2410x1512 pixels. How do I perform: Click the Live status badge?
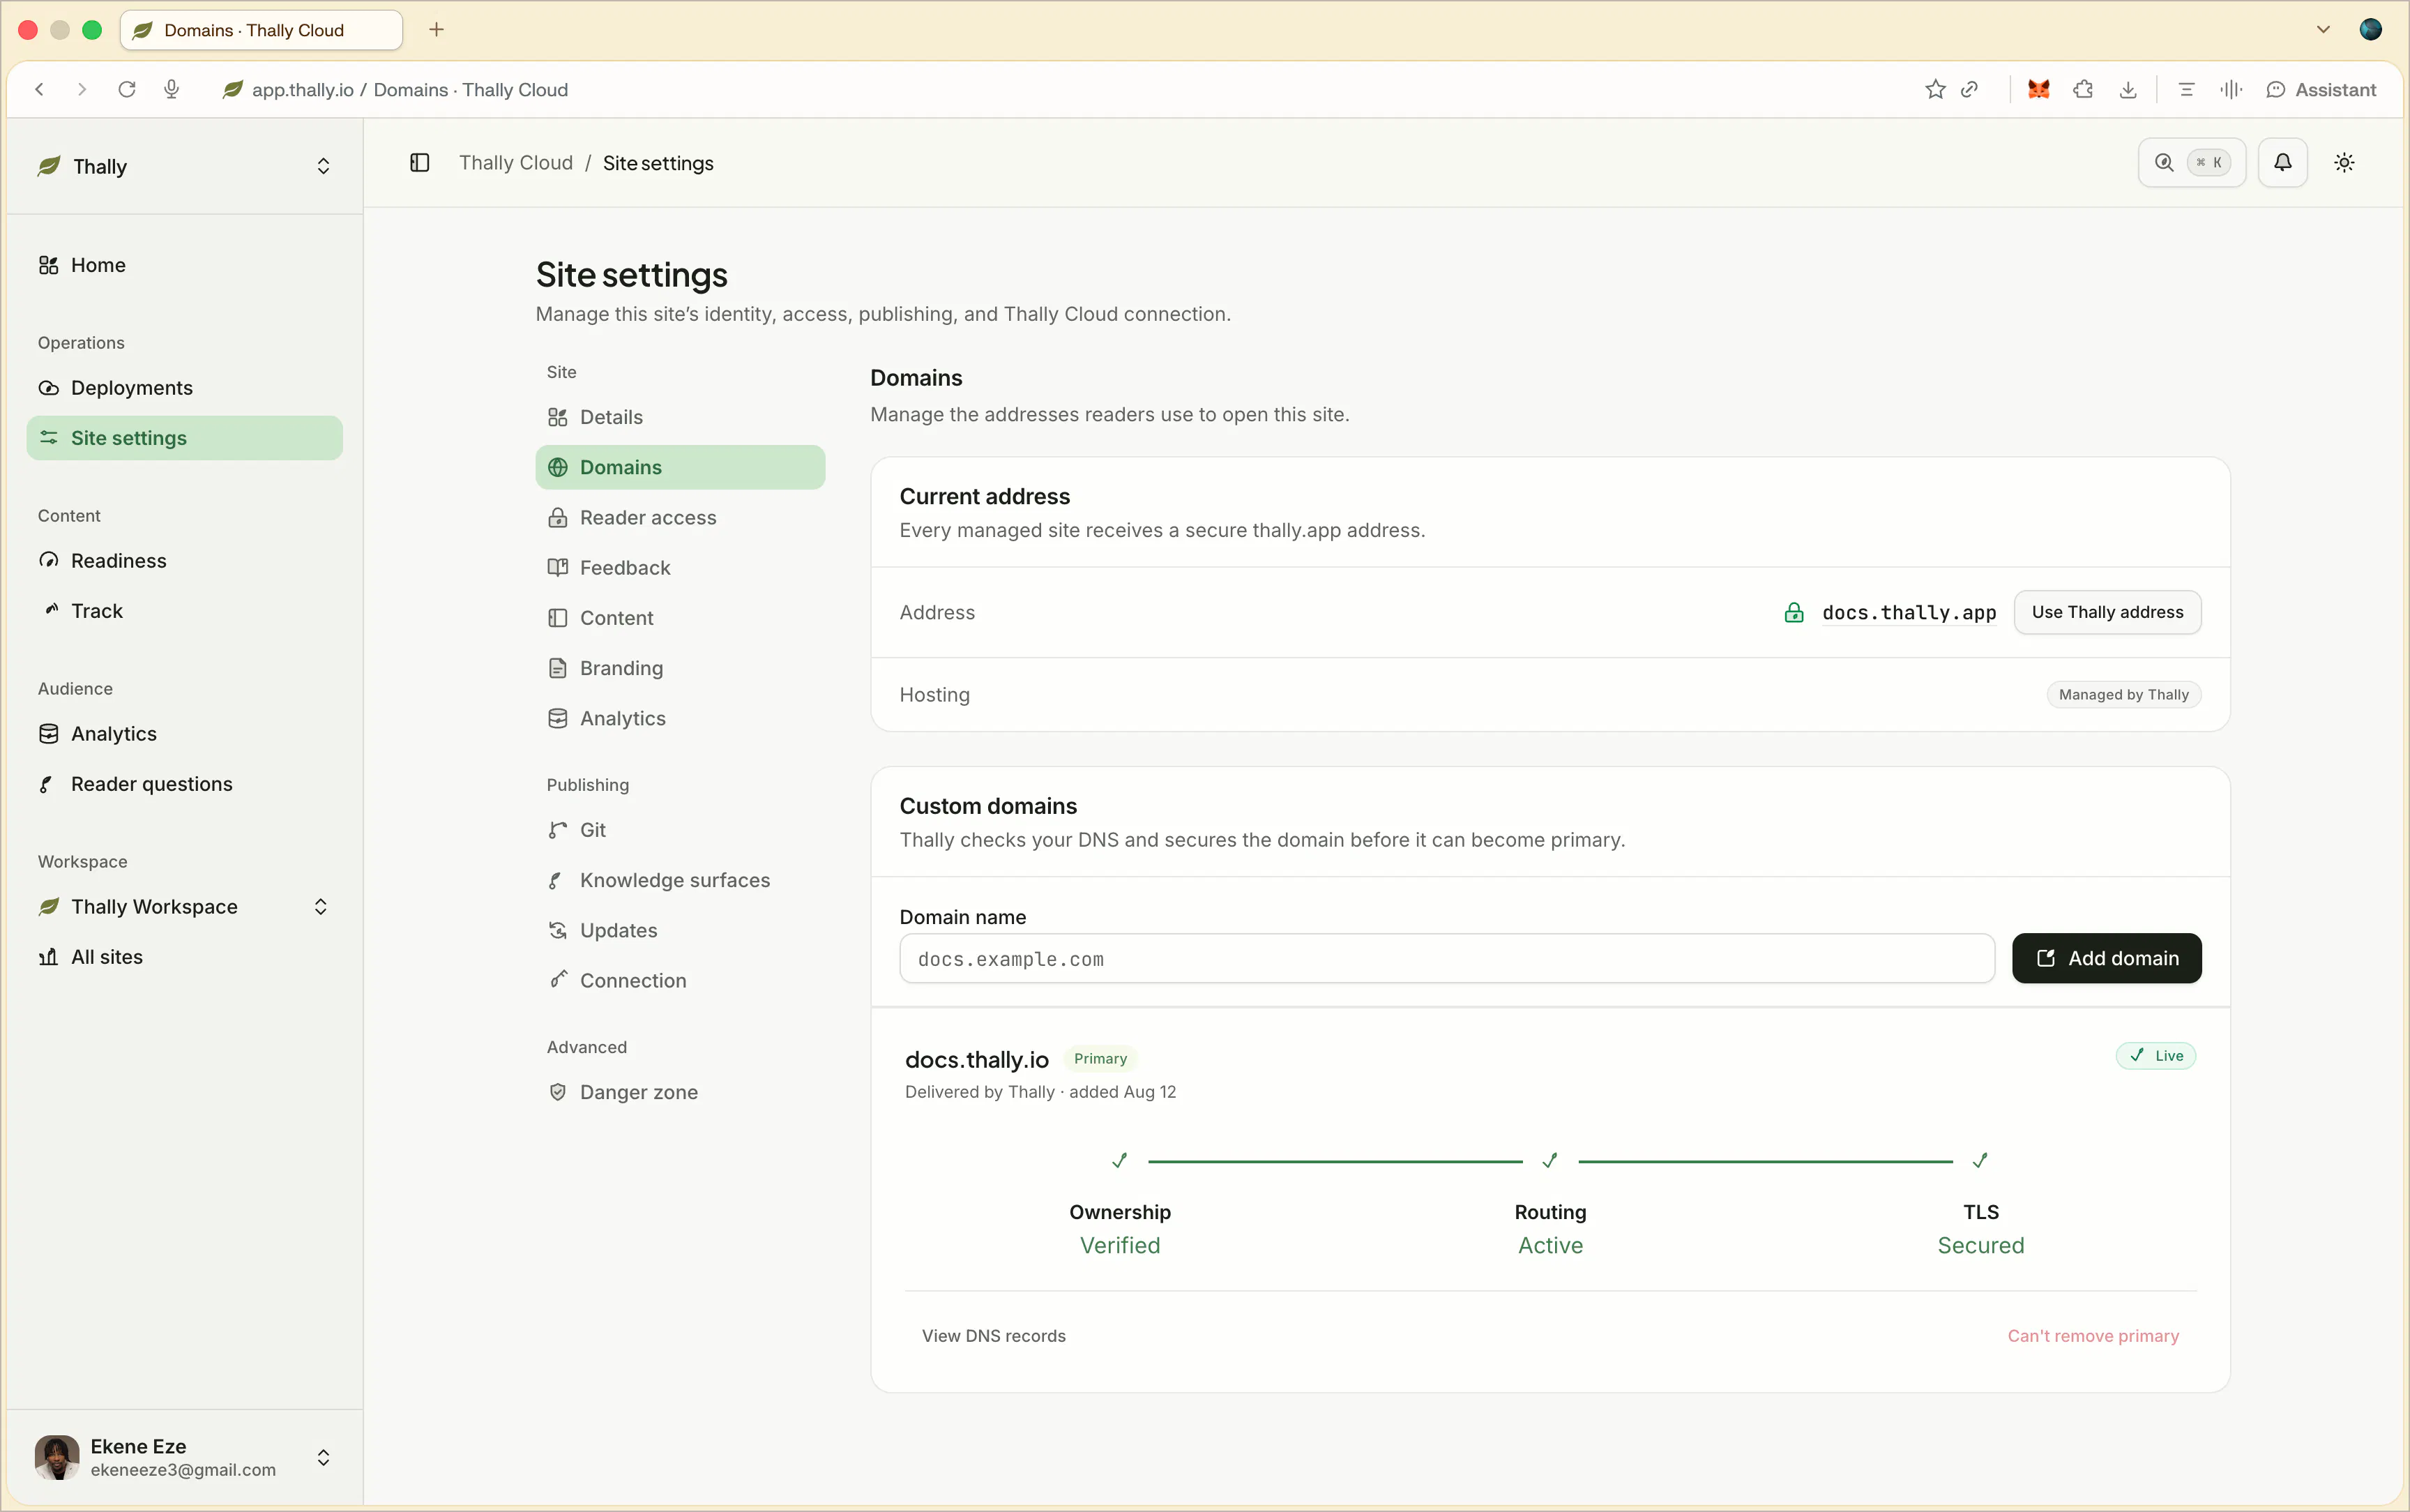coord(2156,1056)
